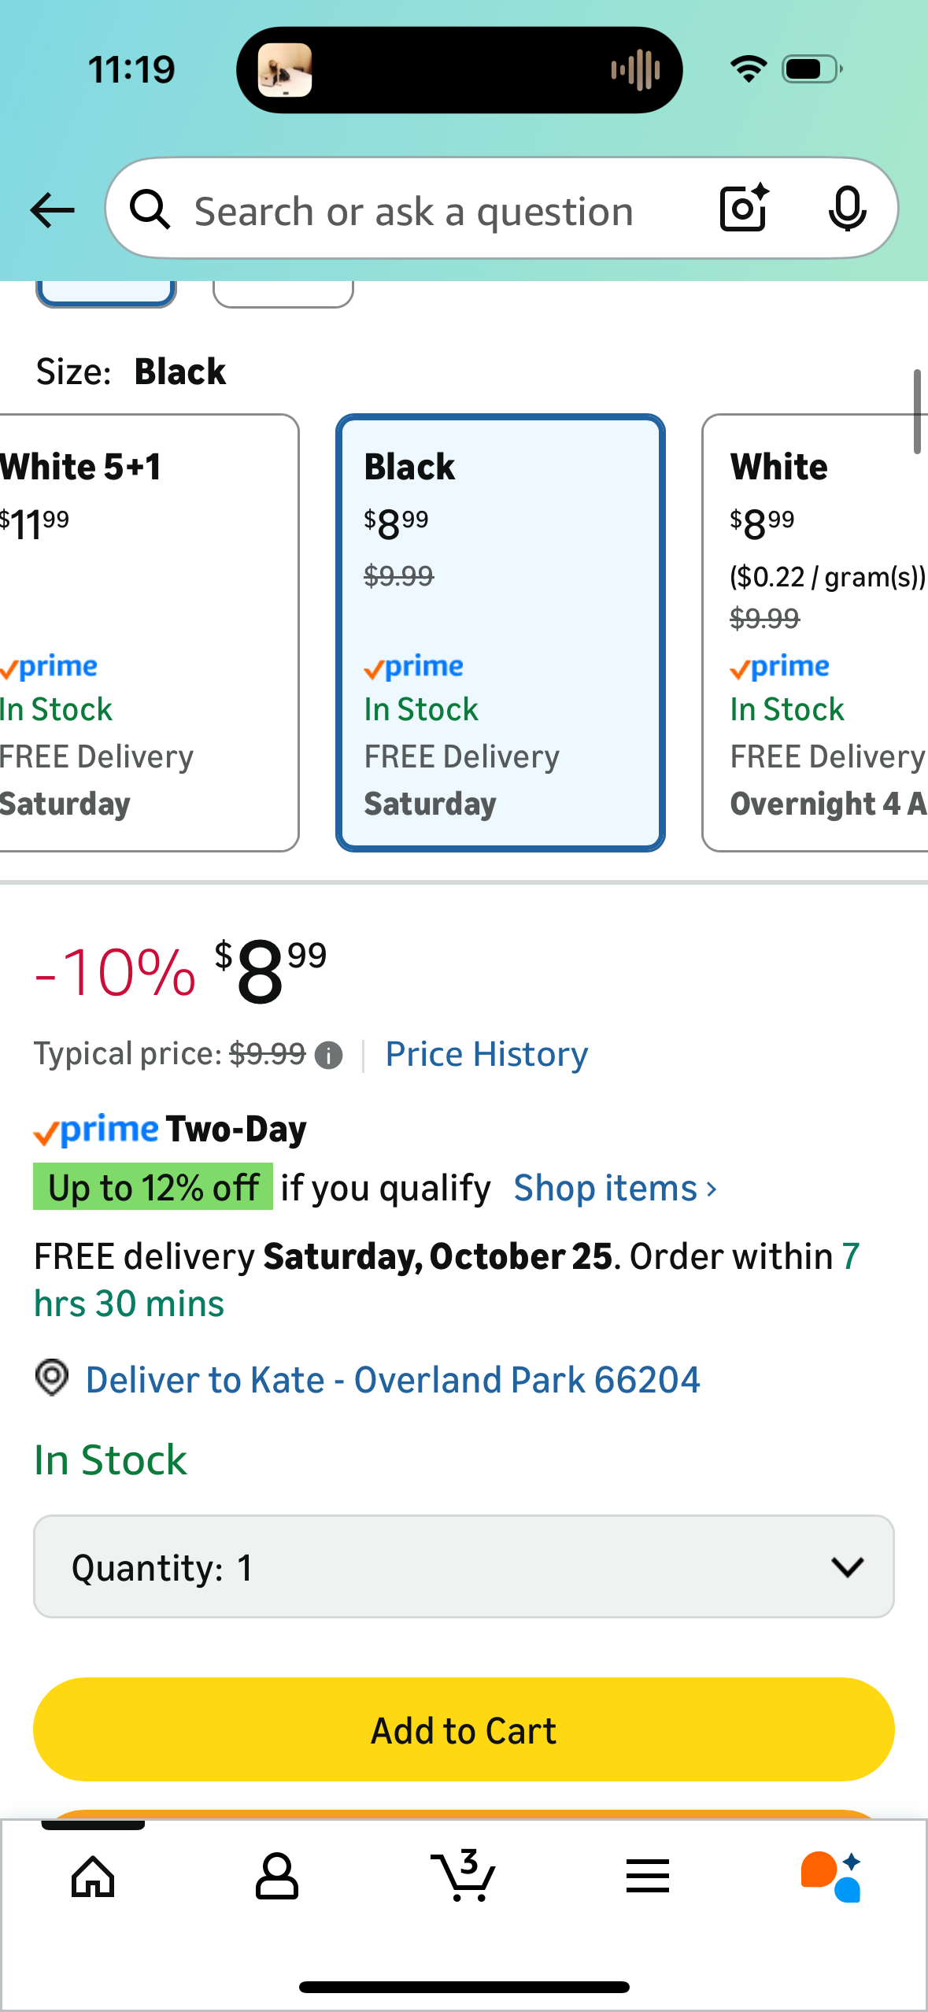Expand the Quantity dropdown
The height and width of the screenshot is (2012, 928).
click(x=464, y=1566)
